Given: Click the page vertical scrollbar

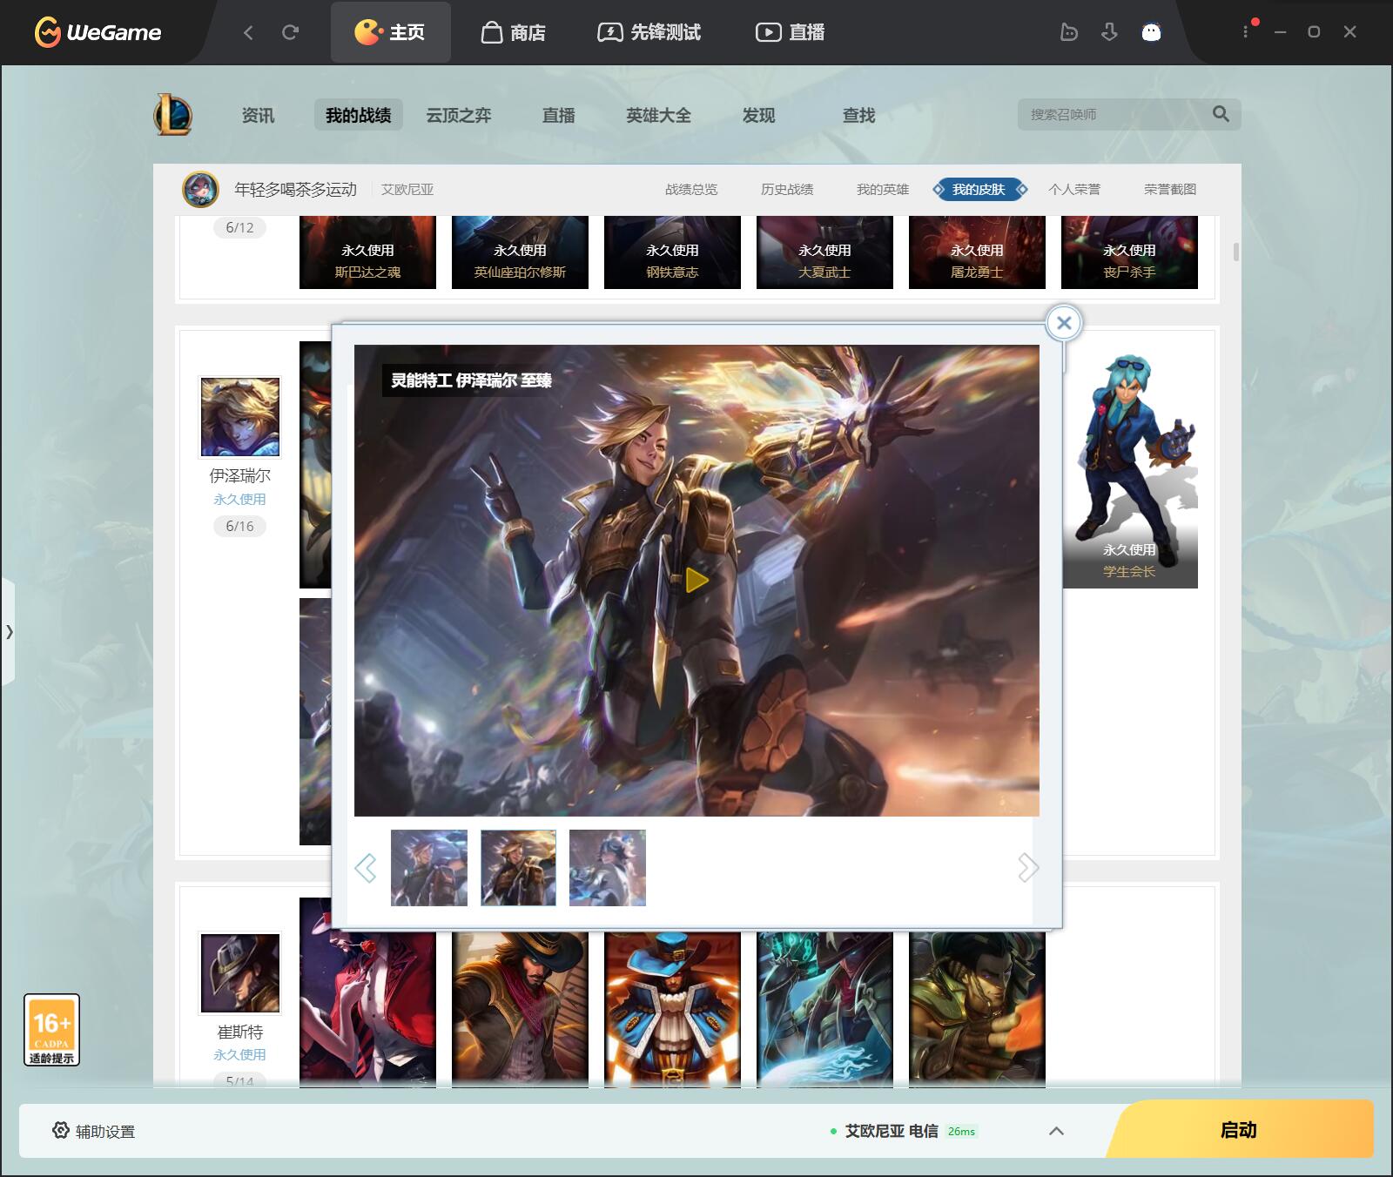Looking at the screenshot, I should point(1236,252).
